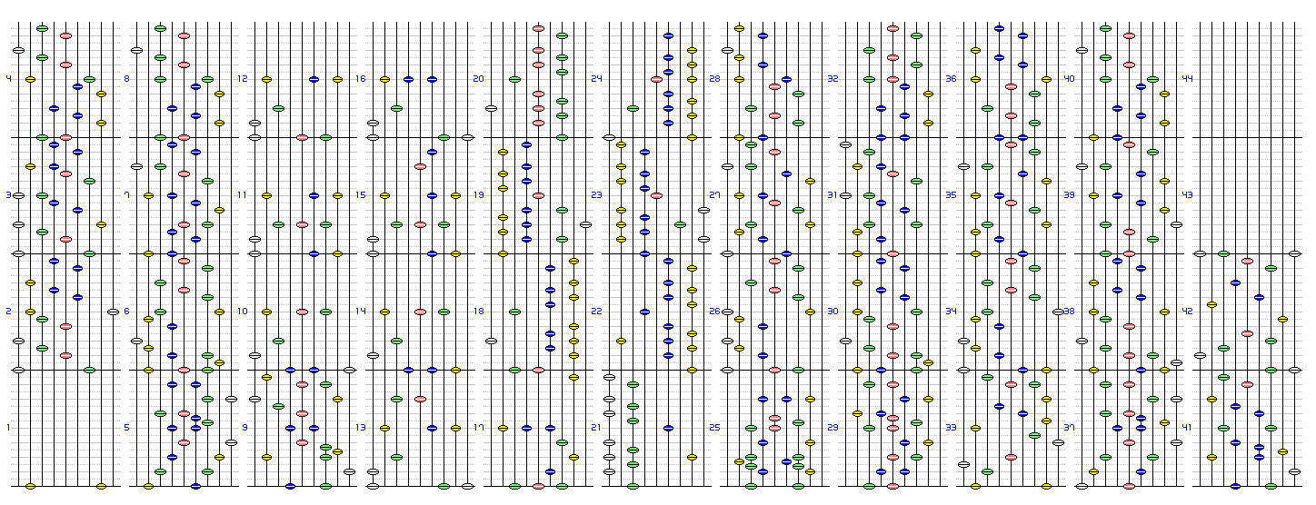
Task: Go to the measure 25 label
Action: click(x=714, y=428)
